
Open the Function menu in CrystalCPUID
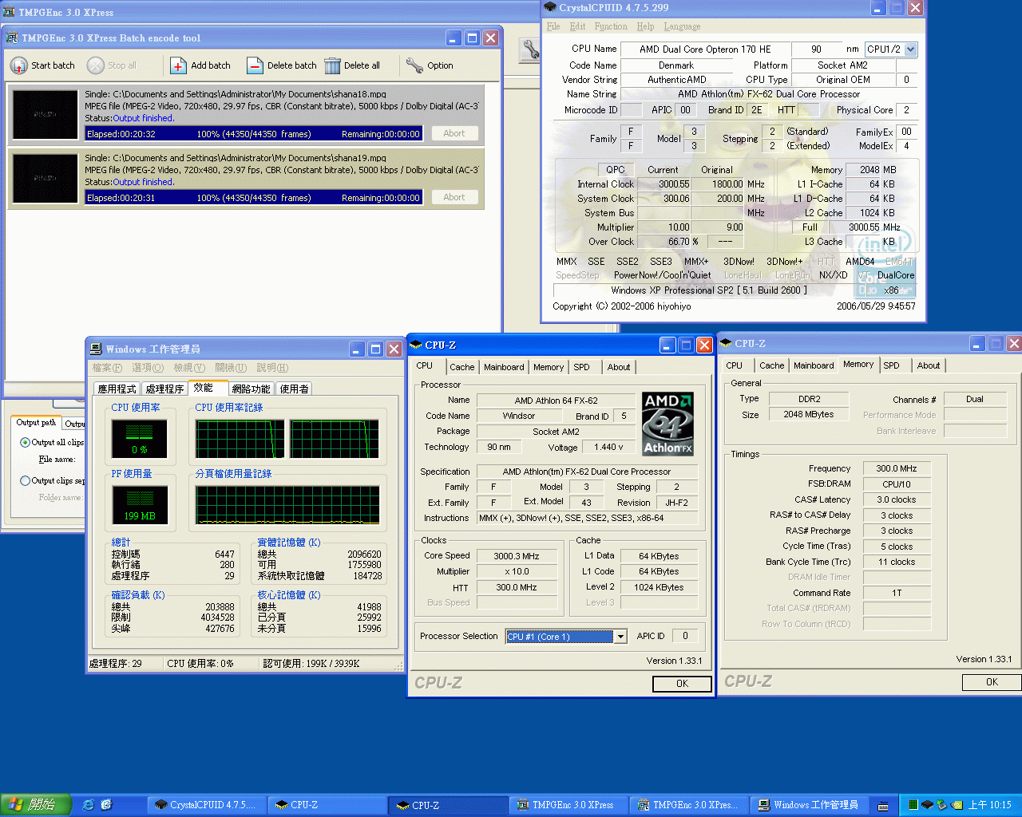611,26
